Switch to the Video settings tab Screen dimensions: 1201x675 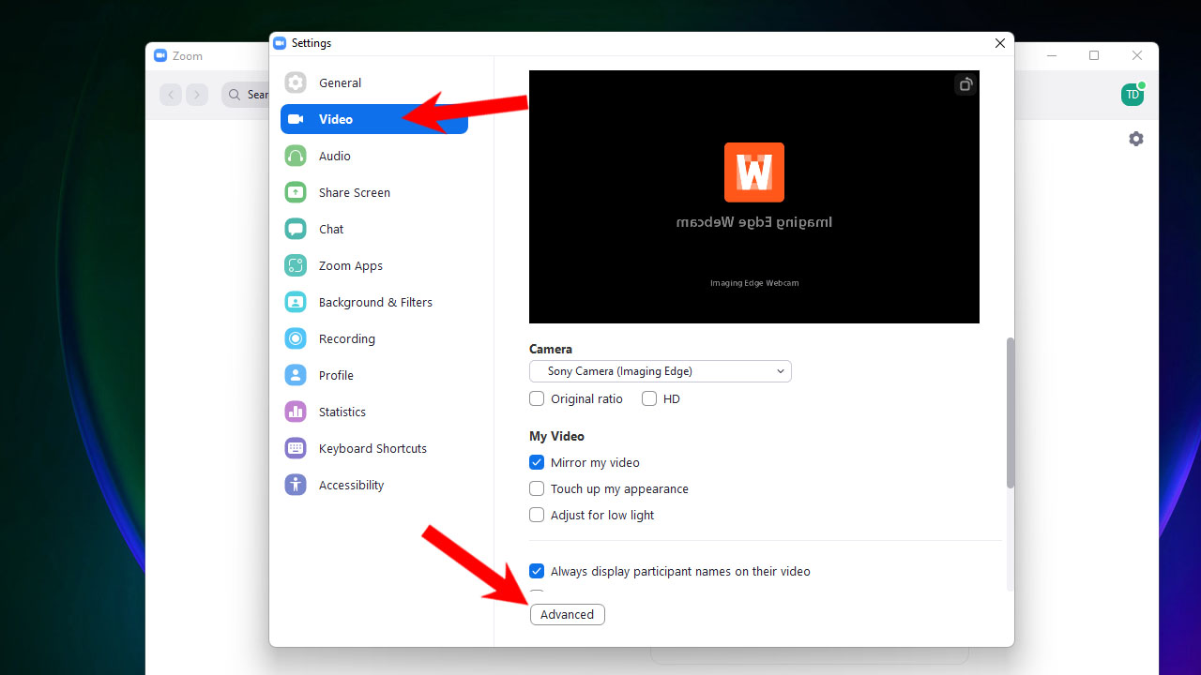pyautogui.click(x=334, y=119)
